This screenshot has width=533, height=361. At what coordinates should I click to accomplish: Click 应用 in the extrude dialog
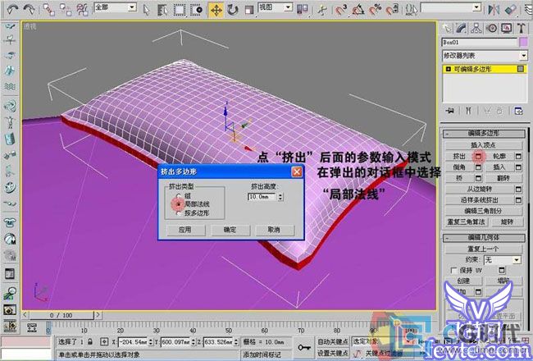pos(184,231)
